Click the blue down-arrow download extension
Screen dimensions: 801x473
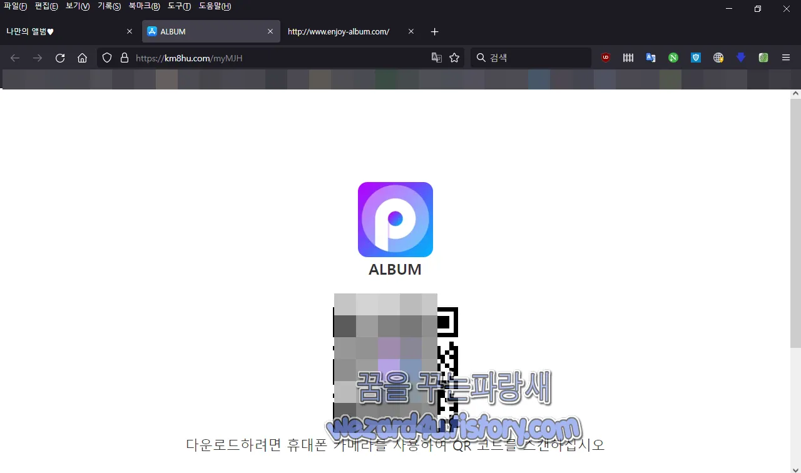click(x=741, y=58)
